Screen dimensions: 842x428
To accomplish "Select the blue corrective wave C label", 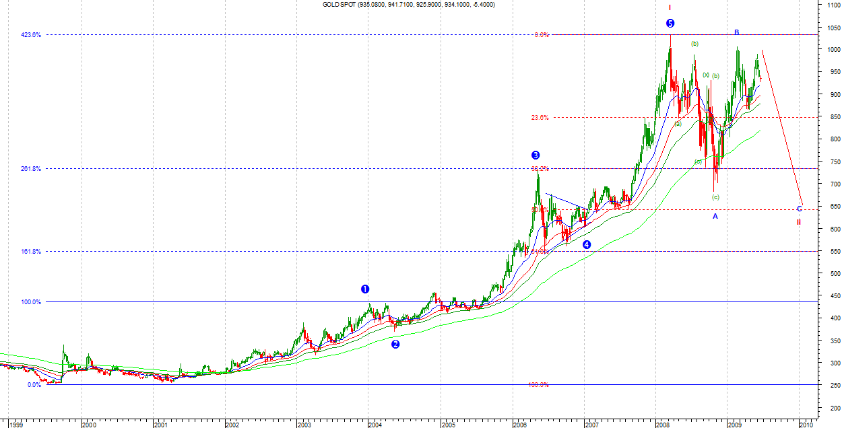I will pyautogui.click(x=799, y=209).
